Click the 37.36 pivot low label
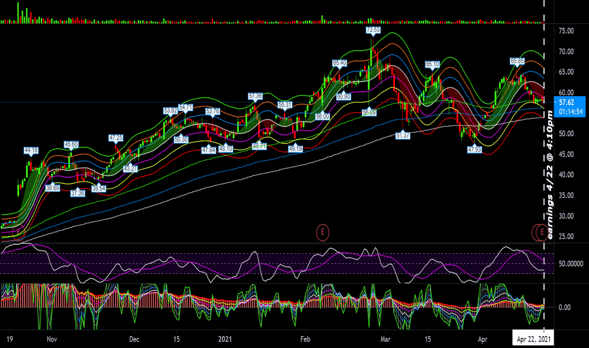589x348 pixels. click(x=78, y=193)
